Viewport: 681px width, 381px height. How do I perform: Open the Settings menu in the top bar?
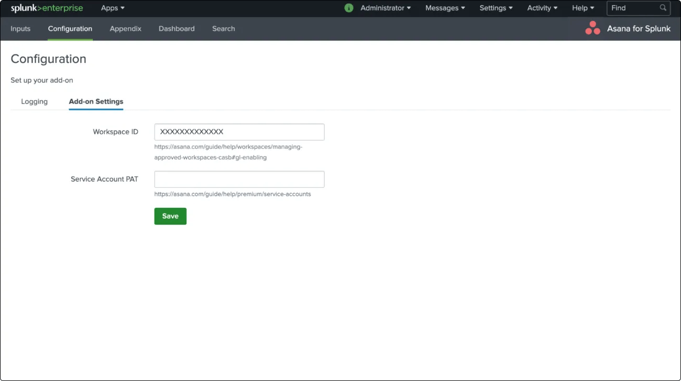coord(492,8)
